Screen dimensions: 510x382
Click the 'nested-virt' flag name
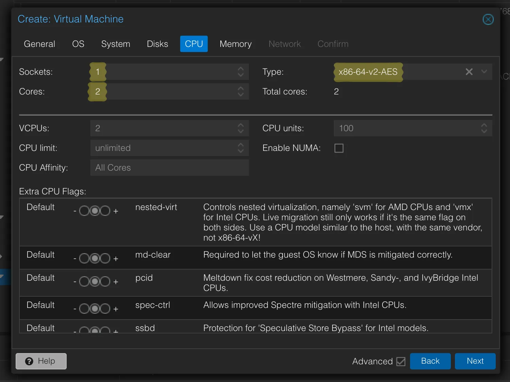(x=156, y=207)
